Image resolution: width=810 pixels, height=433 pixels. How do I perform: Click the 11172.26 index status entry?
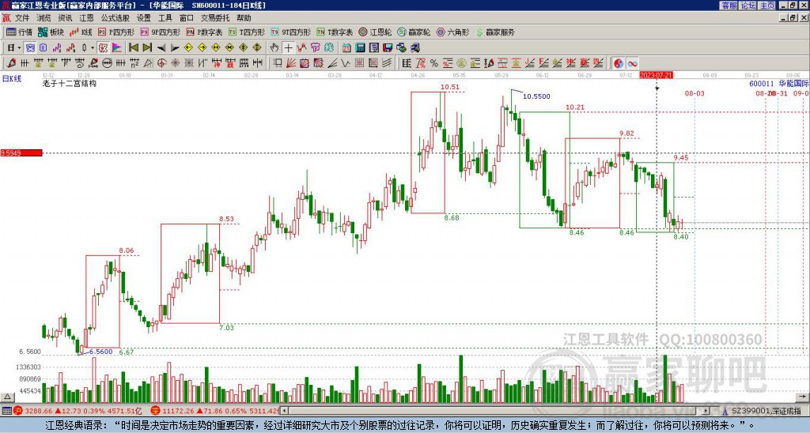[x=215, y=411]
